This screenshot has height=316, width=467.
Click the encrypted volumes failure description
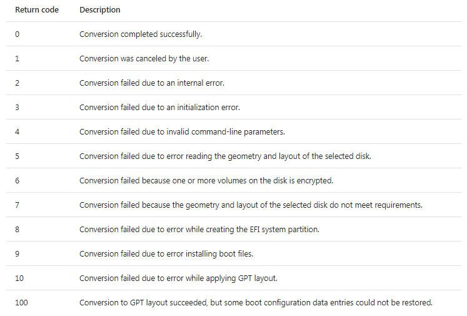pos(206,181)
